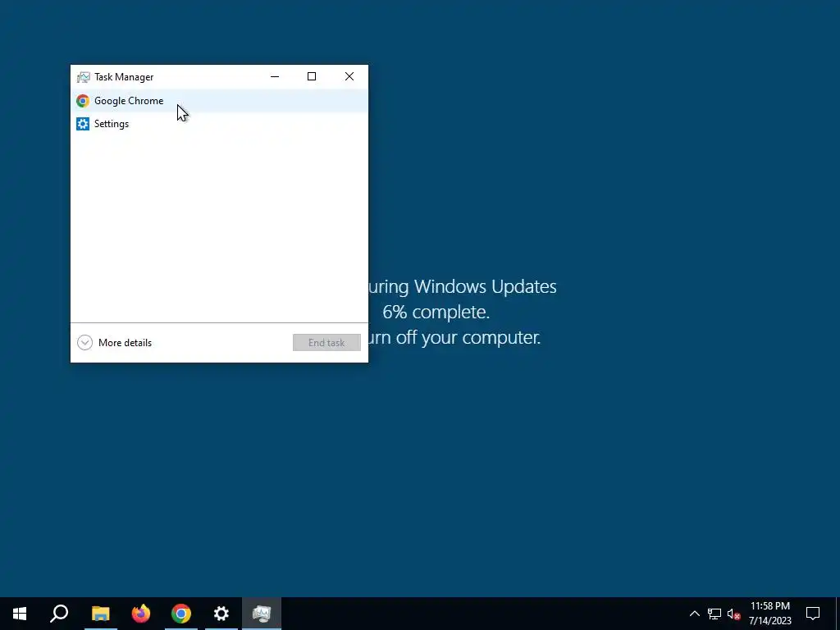Click the muted volume tray icon
Screen dimensions: 840x630
pos(733,614)
